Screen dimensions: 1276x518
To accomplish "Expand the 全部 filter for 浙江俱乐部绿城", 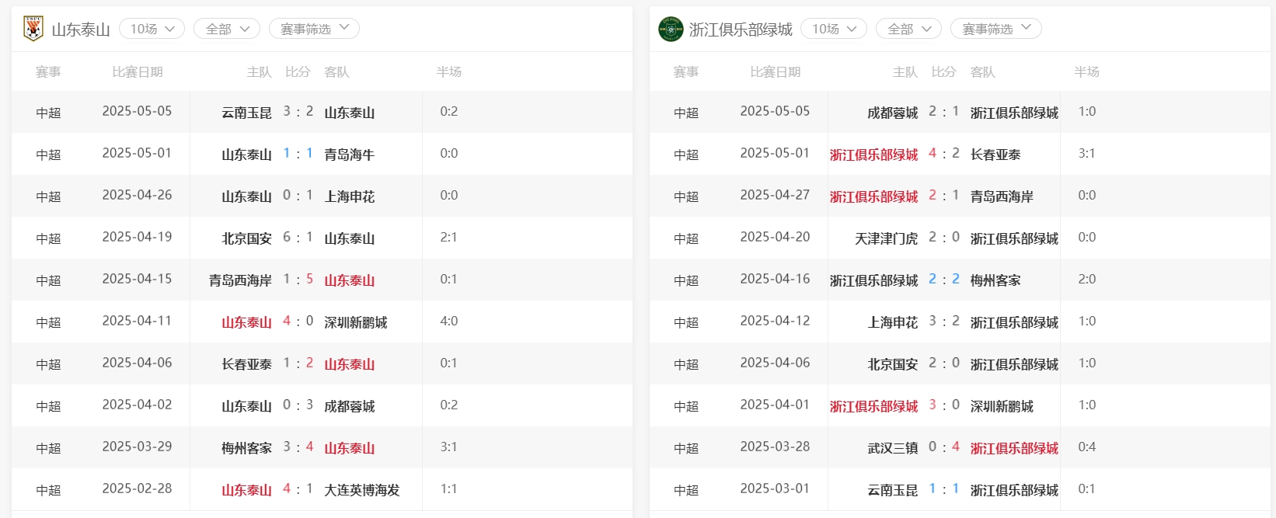I will point(908,29).
